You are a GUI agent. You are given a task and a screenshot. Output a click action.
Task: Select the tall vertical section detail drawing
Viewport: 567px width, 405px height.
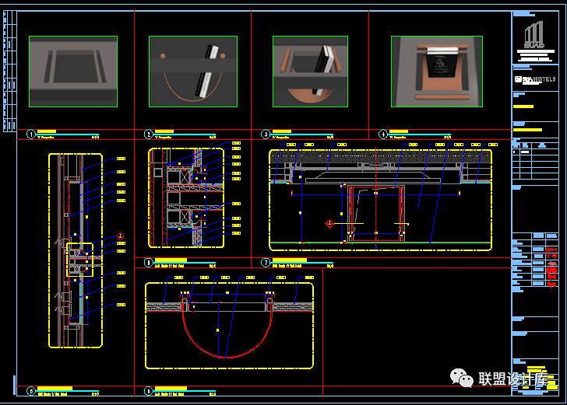point(75,249)
